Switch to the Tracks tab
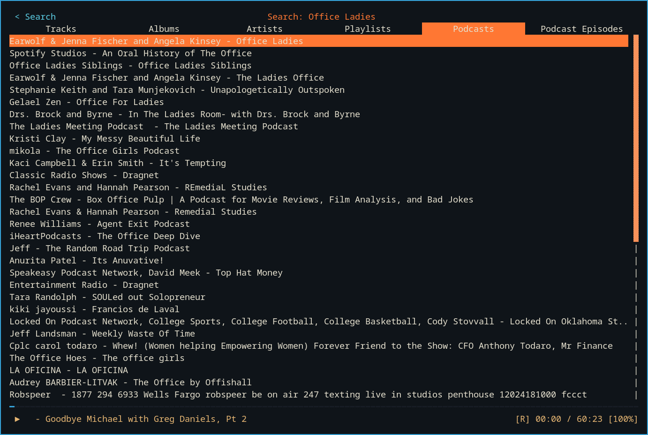The width and height of the screenshot is (648, 435). tap(60, 29)
